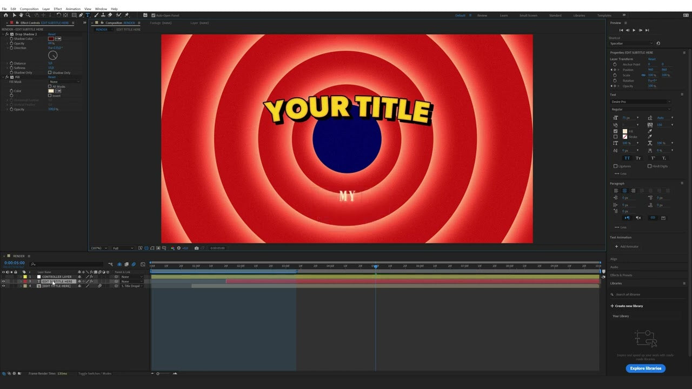Enable the Fill checkbox in the Character panel
The width and height of the screenshot is (692, 389).
[x=615, y=130]
